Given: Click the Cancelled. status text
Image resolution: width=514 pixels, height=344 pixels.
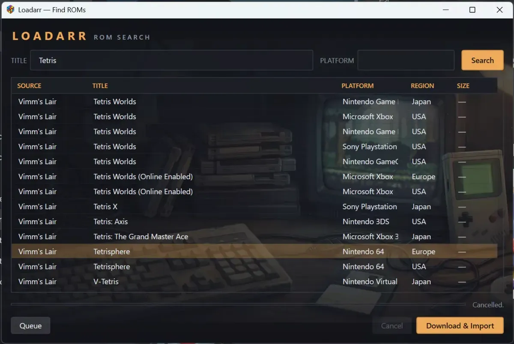Looking at the screenshot, I should pyautogui.click(x=488, y=305).
